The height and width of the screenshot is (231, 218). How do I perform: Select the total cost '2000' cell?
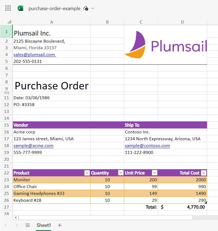click(x=182, y=180)
